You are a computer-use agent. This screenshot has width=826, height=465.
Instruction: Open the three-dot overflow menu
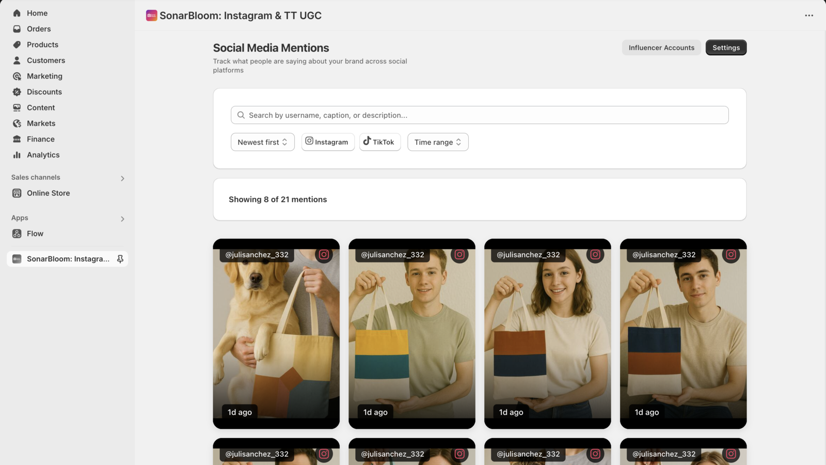(808, 16)
